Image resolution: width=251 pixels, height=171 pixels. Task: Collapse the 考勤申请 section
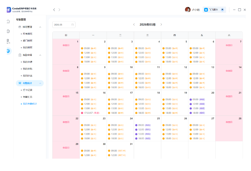pyautogui.click(x=40, y=55)
